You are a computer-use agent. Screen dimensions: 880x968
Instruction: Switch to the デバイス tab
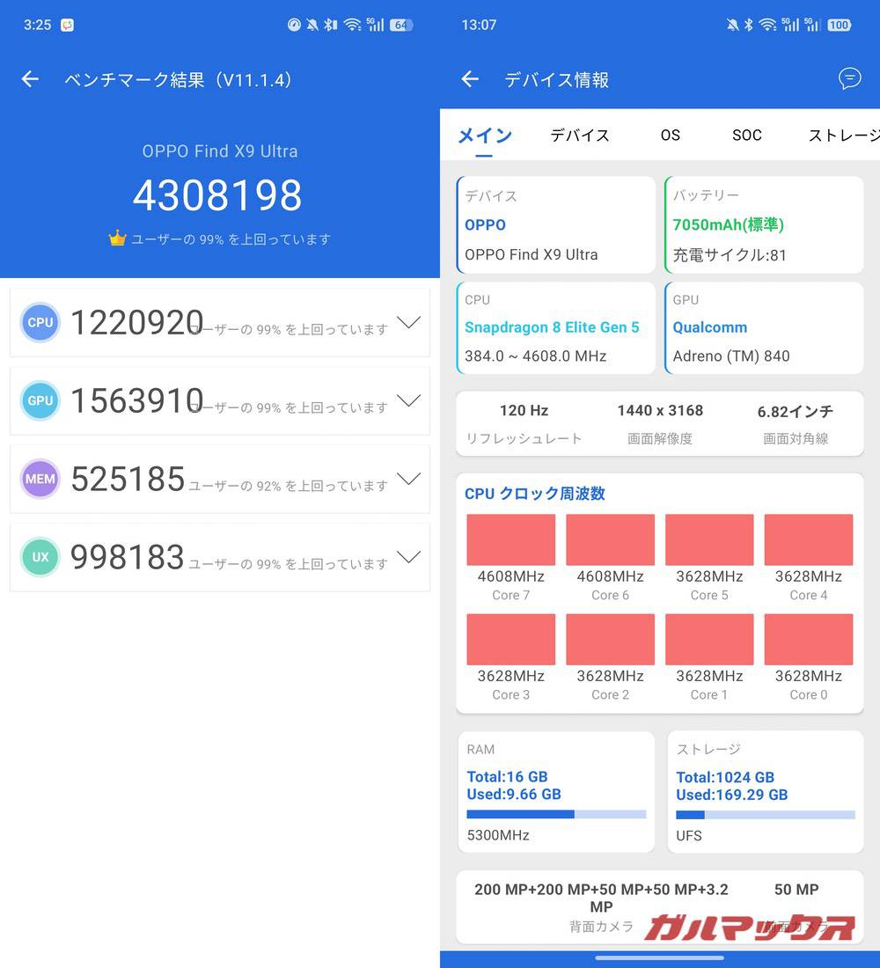(x=580, y=136)
